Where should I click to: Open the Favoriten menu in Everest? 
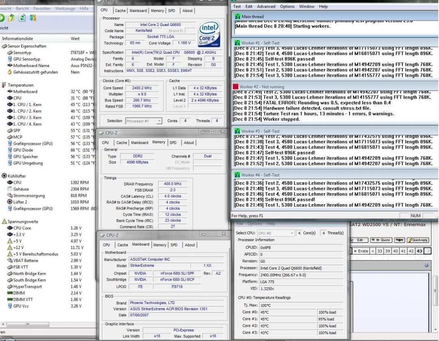click(x=42, y=9)
